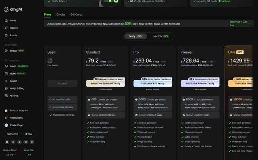Open the Explore section icon

pos(6,28)
